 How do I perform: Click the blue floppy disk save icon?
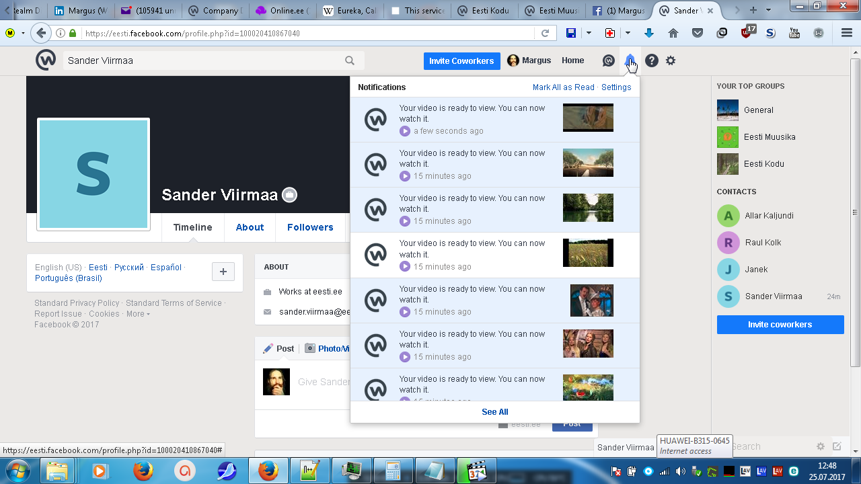[x=570, y=33]
